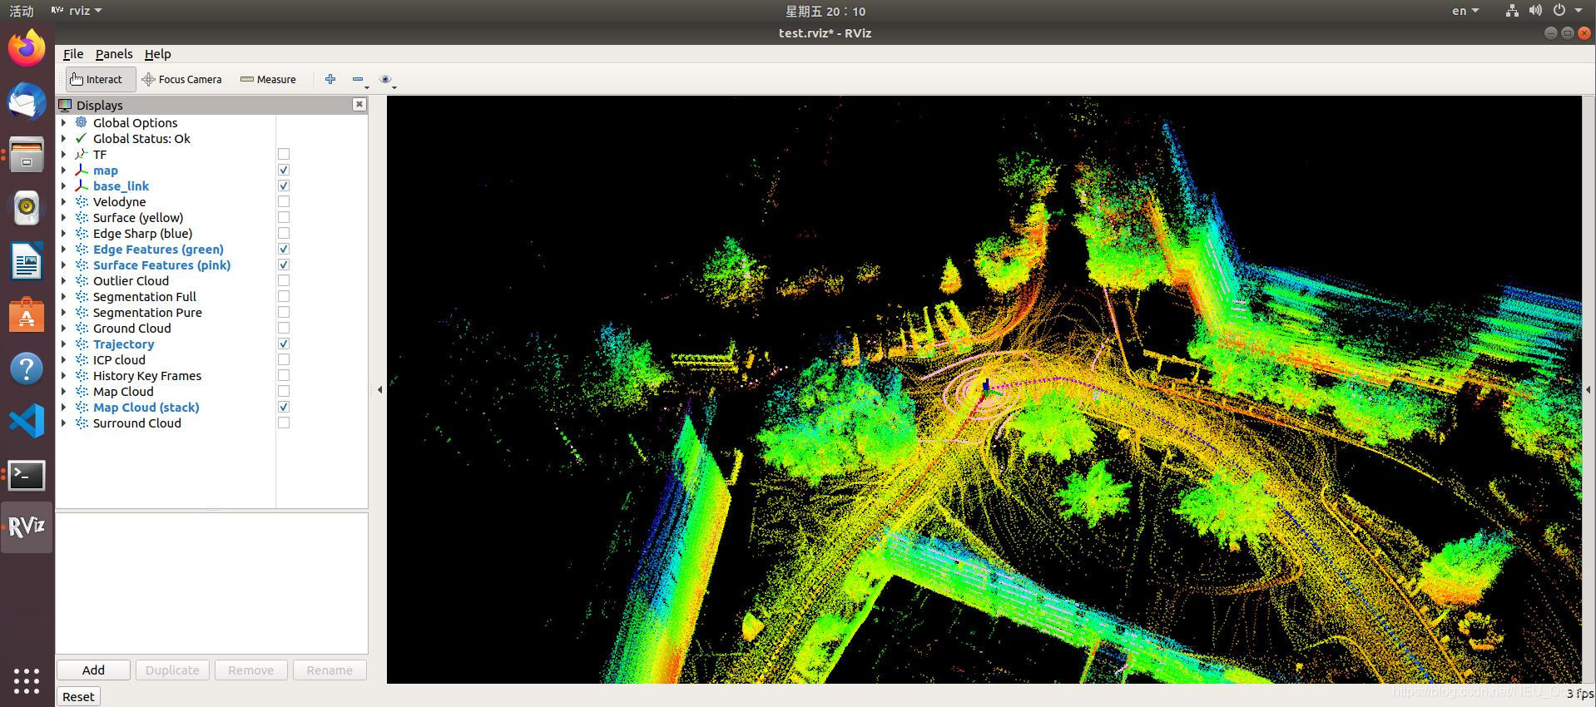Expand the History Key Frames row

(63, 375)
